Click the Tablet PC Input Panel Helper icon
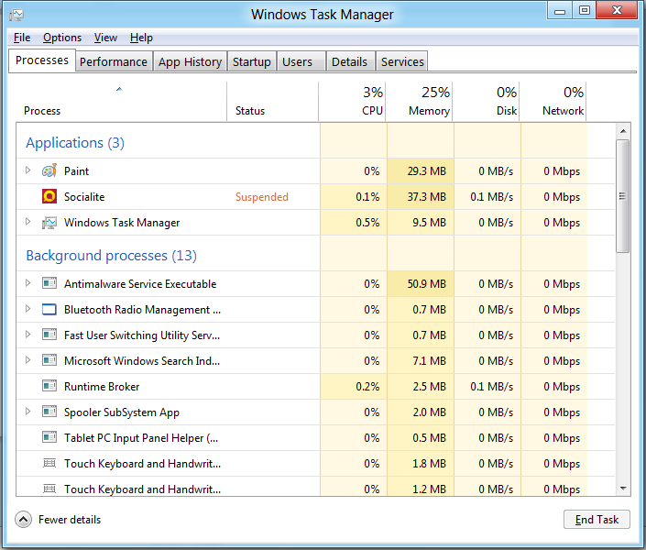646x550 pixels. click(49, 438)
